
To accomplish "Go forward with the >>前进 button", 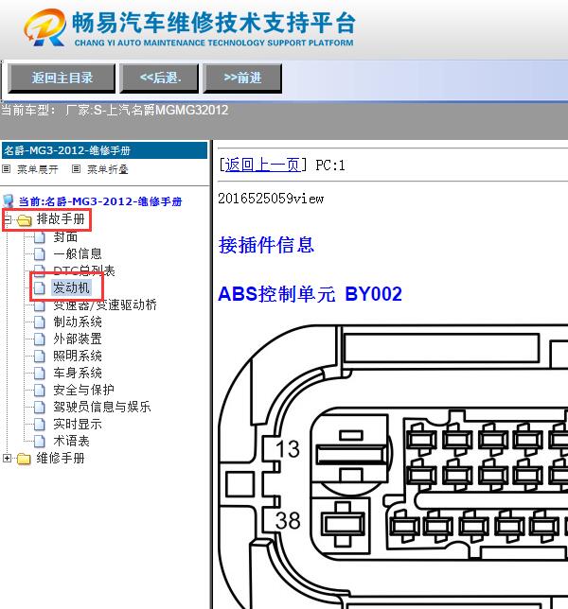I will 242,78.
